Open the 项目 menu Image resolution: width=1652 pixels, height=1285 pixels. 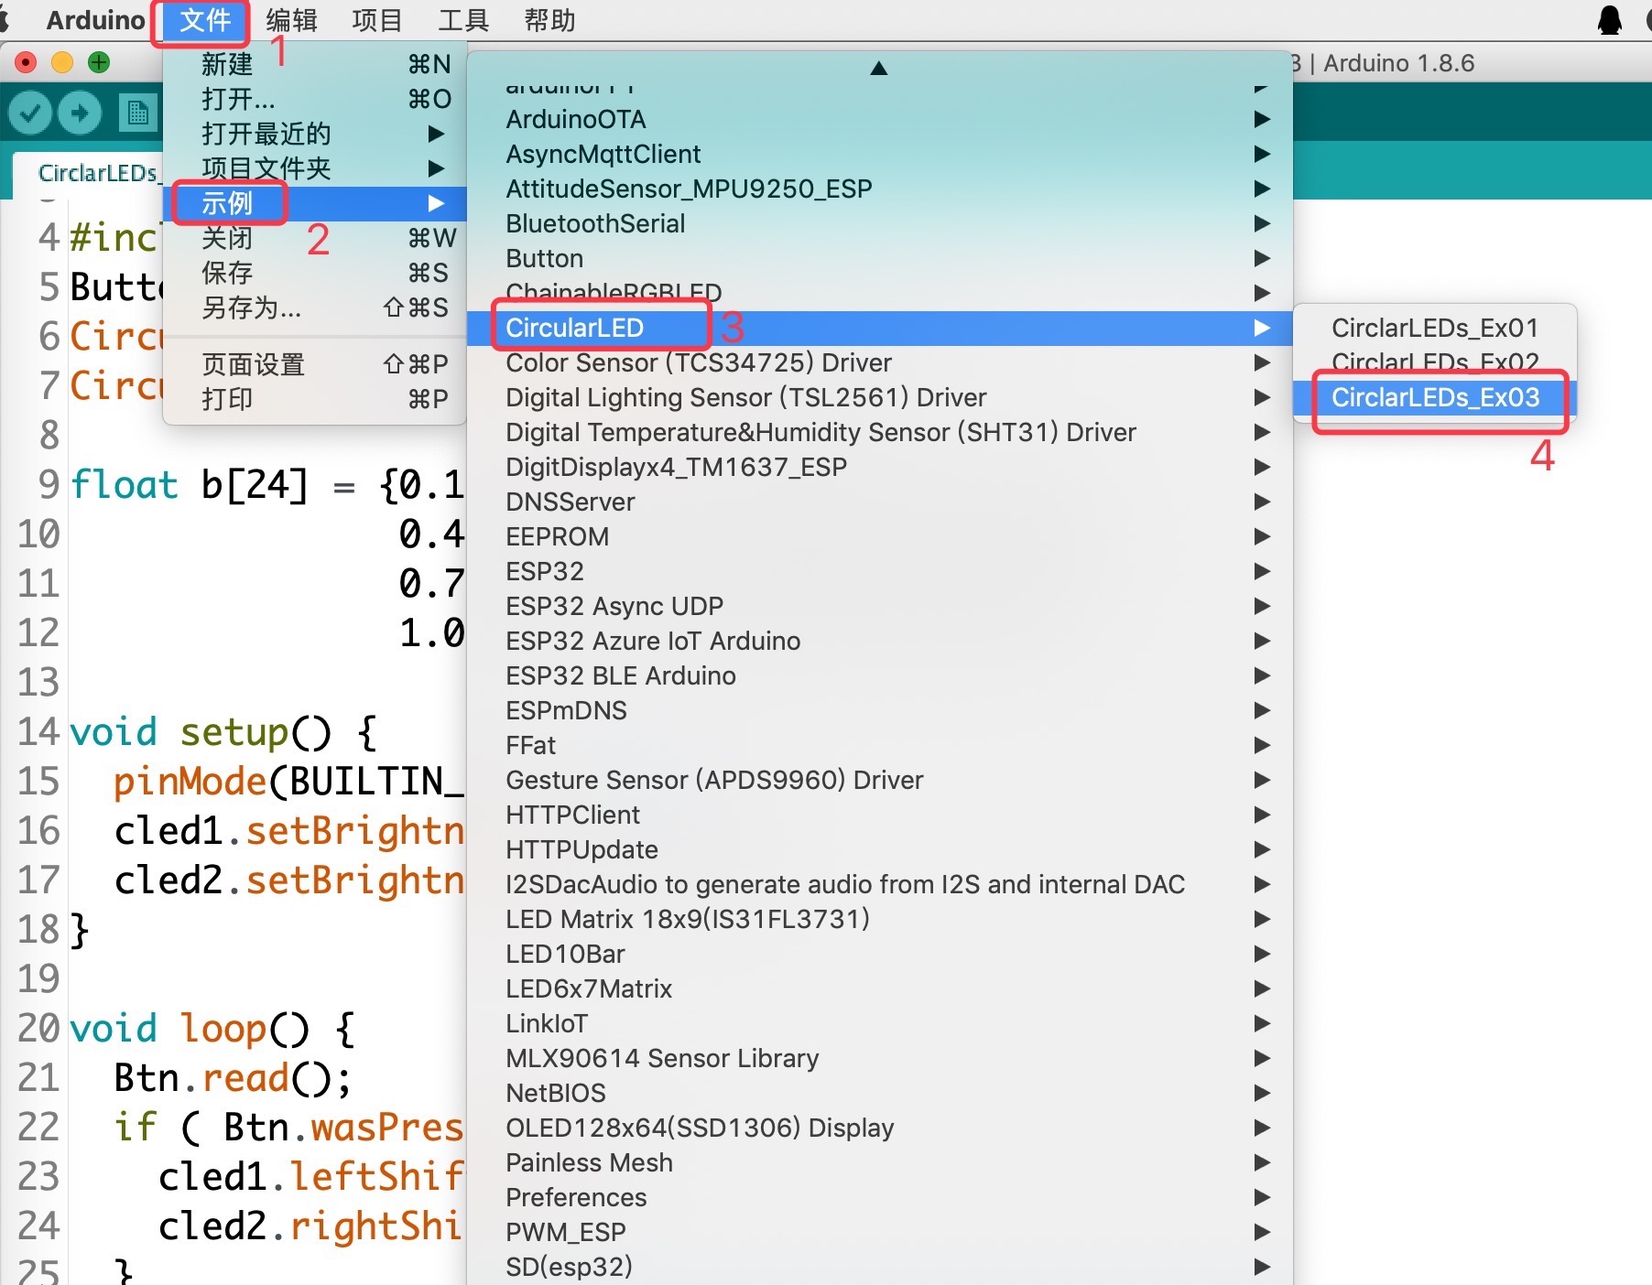377,20
